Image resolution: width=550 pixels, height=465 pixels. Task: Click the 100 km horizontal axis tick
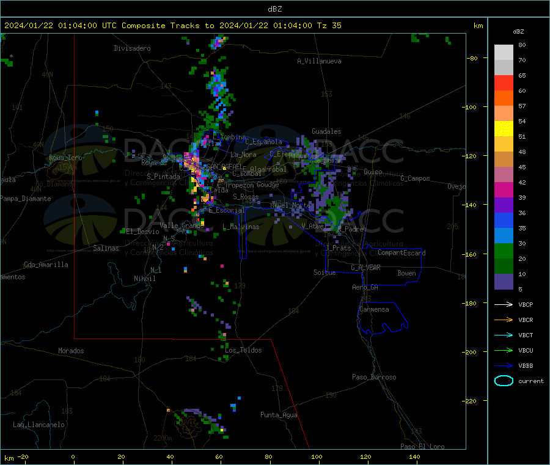click(317, 456)
